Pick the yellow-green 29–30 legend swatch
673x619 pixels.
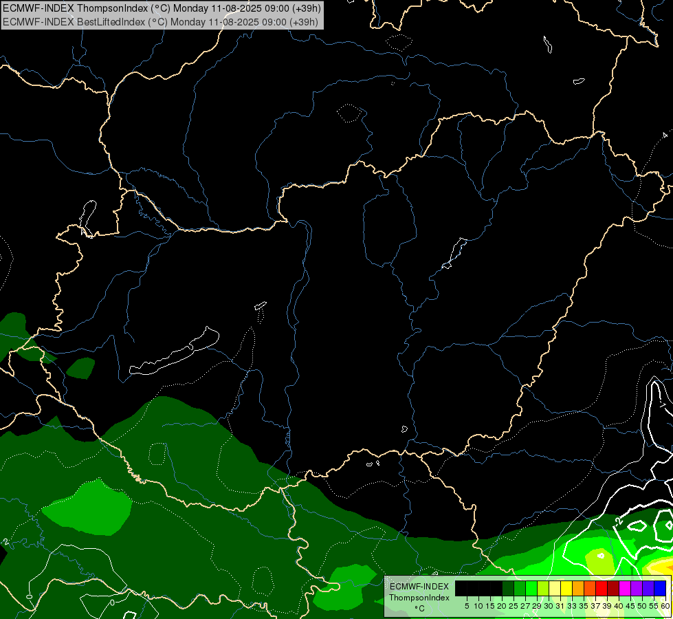pyautogui.click(x=543, y=588)
